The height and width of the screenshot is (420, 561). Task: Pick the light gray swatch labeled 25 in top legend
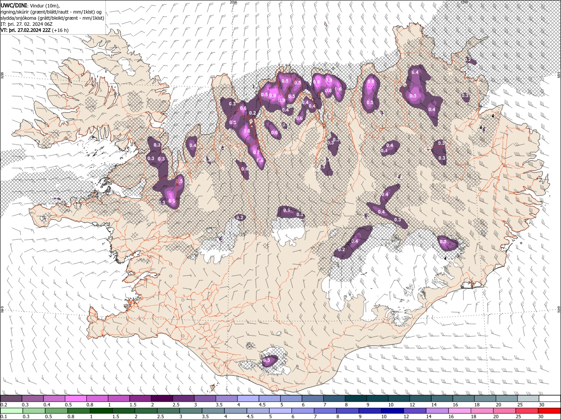point(529,399)
